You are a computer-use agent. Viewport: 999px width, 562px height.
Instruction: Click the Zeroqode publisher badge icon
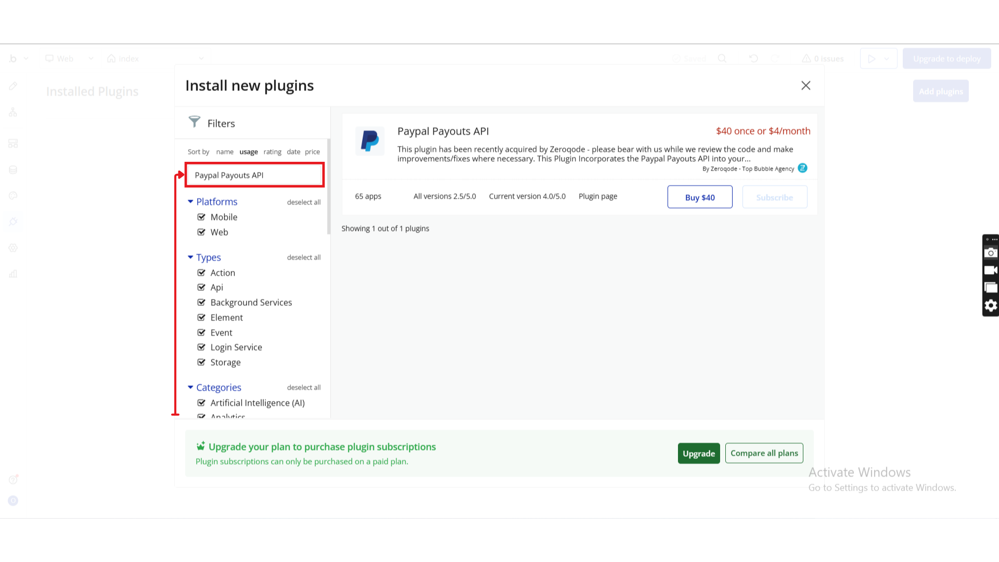click(x=802, y=168)
